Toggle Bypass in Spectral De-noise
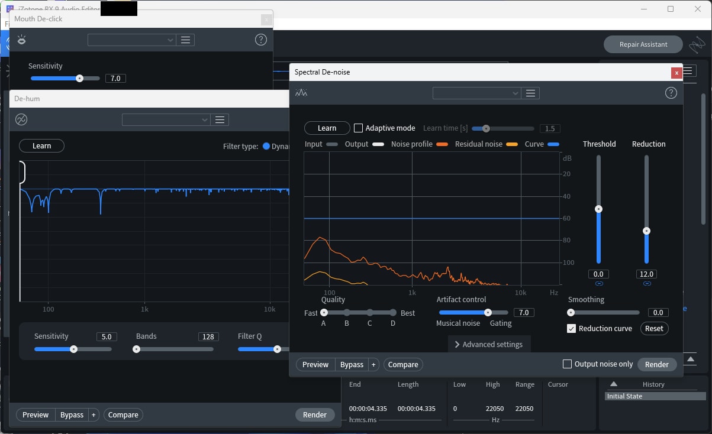Screen dimensions: 712x434 (352, 365)
